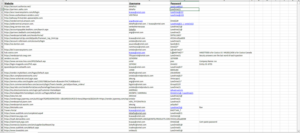Click row header number 16
Viewport: 300px width, 133px height.
click(2, 47)
